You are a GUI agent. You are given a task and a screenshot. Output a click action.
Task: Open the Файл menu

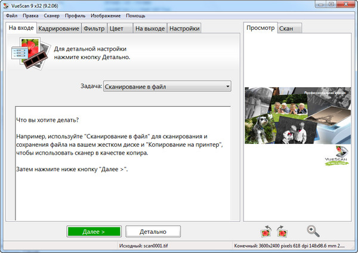(11, 15)
